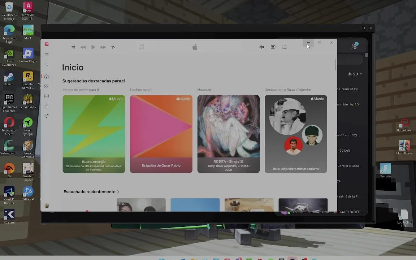Click the Escuchado recientemente chevron arrow
Screen dimensions: 416x260
[x=118, y=191]
